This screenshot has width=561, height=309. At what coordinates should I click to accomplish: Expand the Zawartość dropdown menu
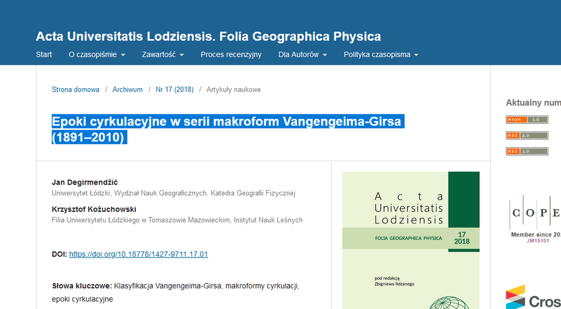(162, 55)
